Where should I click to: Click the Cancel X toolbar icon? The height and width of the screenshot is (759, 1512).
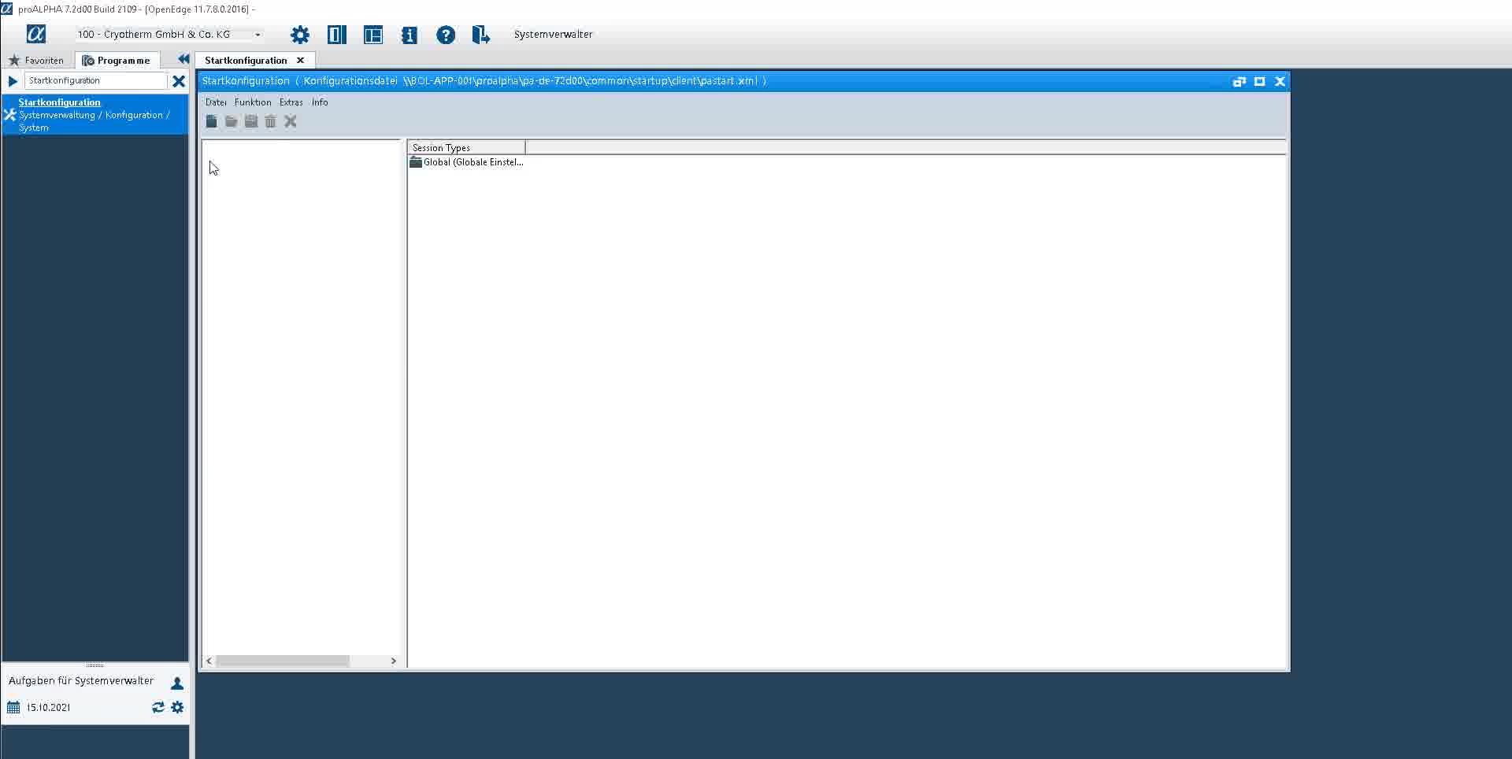pos(291,121)
